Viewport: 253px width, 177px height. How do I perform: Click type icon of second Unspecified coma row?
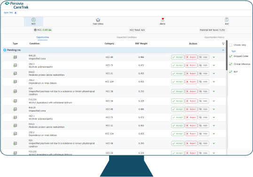pos(15,109)
